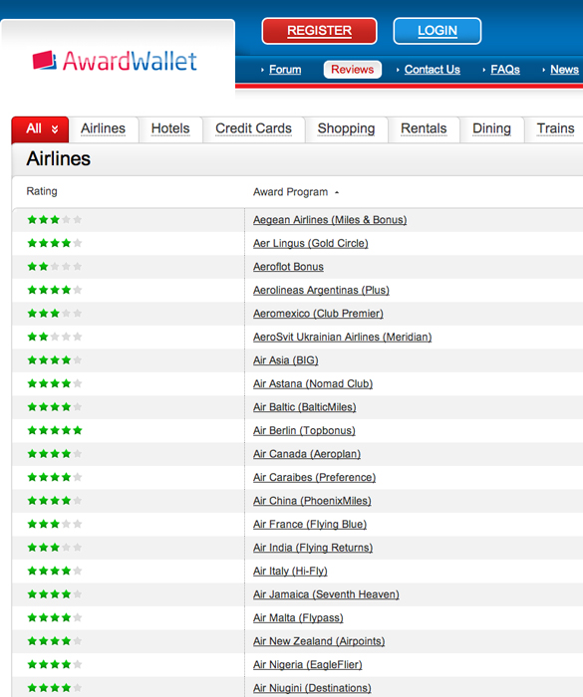The image size is (583, 697).
Task: Open Aeroflot Bonus link
Action: pos(288,267)
